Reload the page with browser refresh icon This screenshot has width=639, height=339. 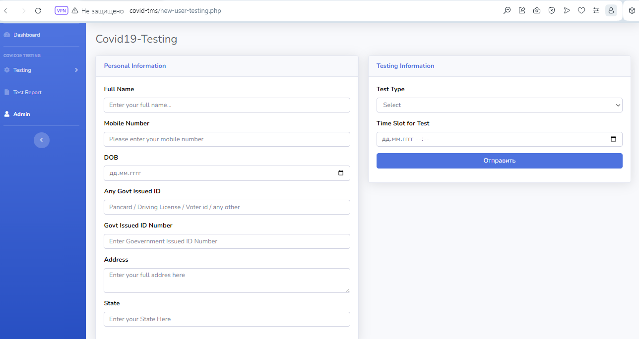click(x=38, y=10)
